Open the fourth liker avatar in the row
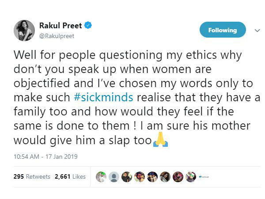 click(139, 176)
